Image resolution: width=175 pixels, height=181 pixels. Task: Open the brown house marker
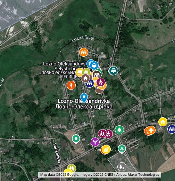85,78
